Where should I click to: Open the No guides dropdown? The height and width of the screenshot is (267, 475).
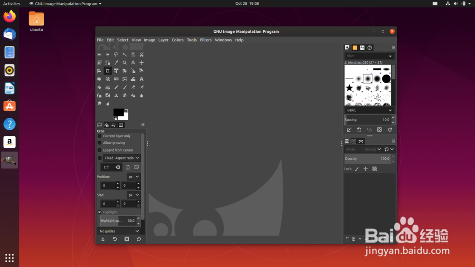pos(119,231)
